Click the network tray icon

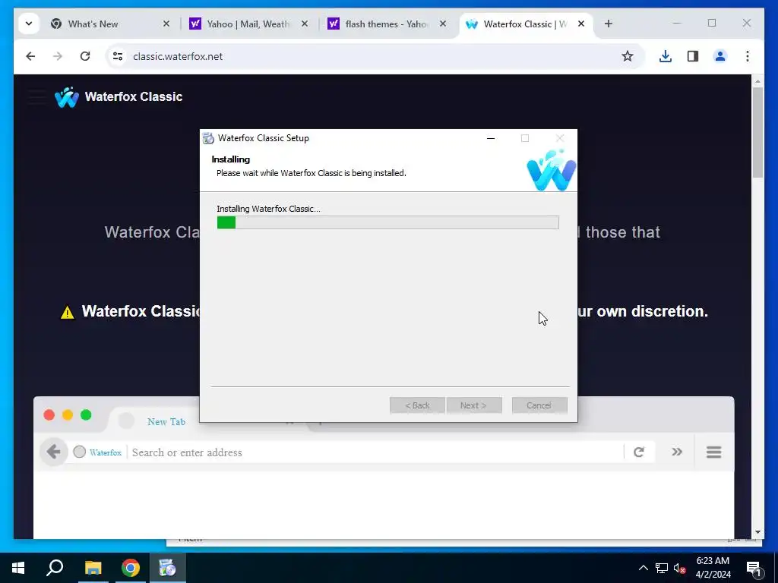pos(662,568)
